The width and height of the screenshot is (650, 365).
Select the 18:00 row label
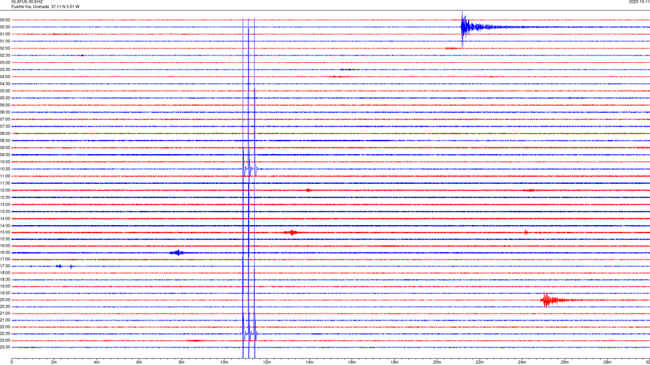[x=5, y=272]
